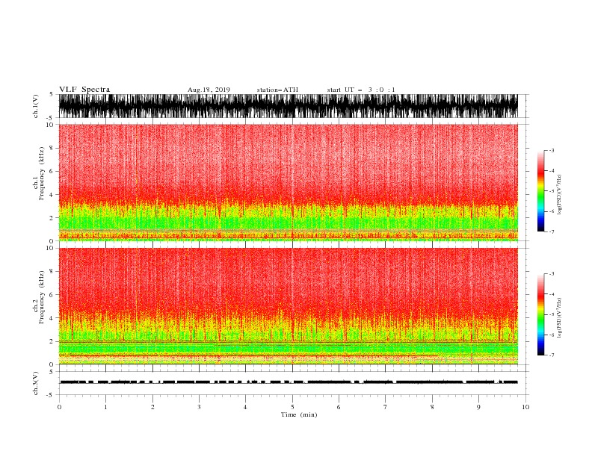Viewport: 592px width, 457px height.
Task: Click the '10' tick on the time axis
Action: [x=525, y=407]
